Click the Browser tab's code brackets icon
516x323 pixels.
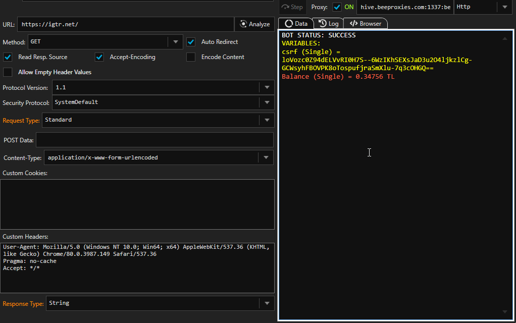pyautogui.click(x=353, y=23)
